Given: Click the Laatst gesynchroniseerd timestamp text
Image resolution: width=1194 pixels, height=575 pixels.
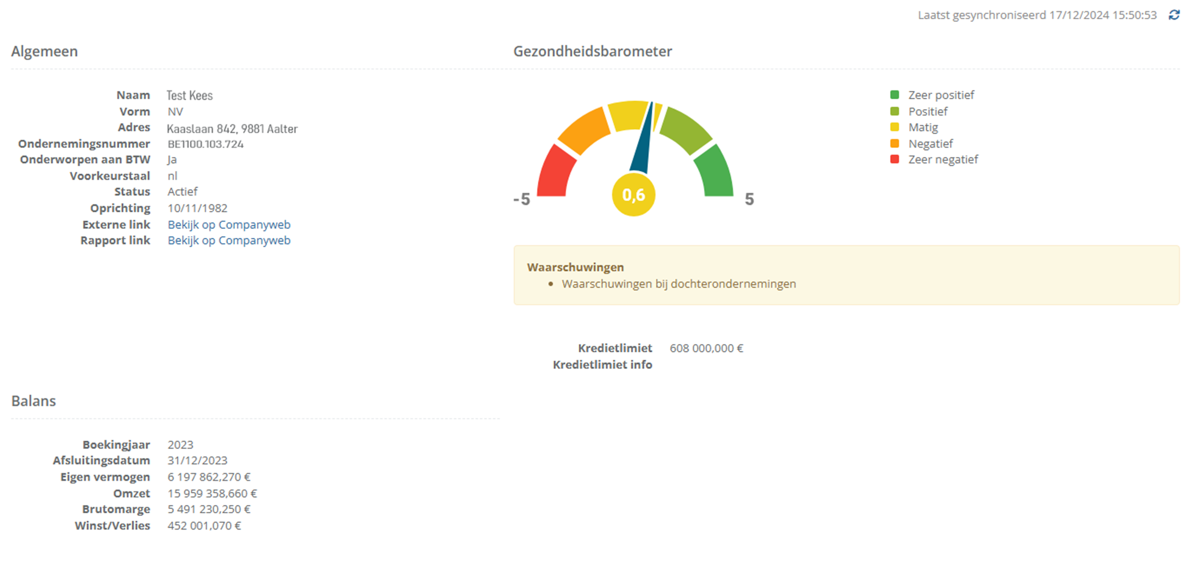Looking at the screenshot, I should 1037,15.
